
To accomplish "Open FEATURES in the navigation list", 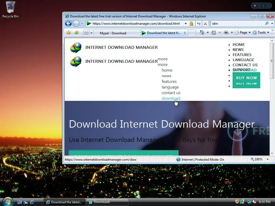I will (x=242, y=55).
